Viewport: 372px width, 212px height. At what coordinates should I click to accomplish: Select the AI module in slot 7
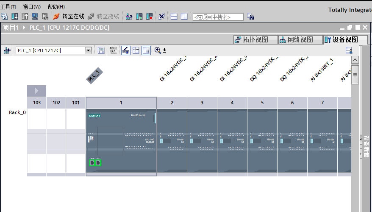tap(322, 141)
